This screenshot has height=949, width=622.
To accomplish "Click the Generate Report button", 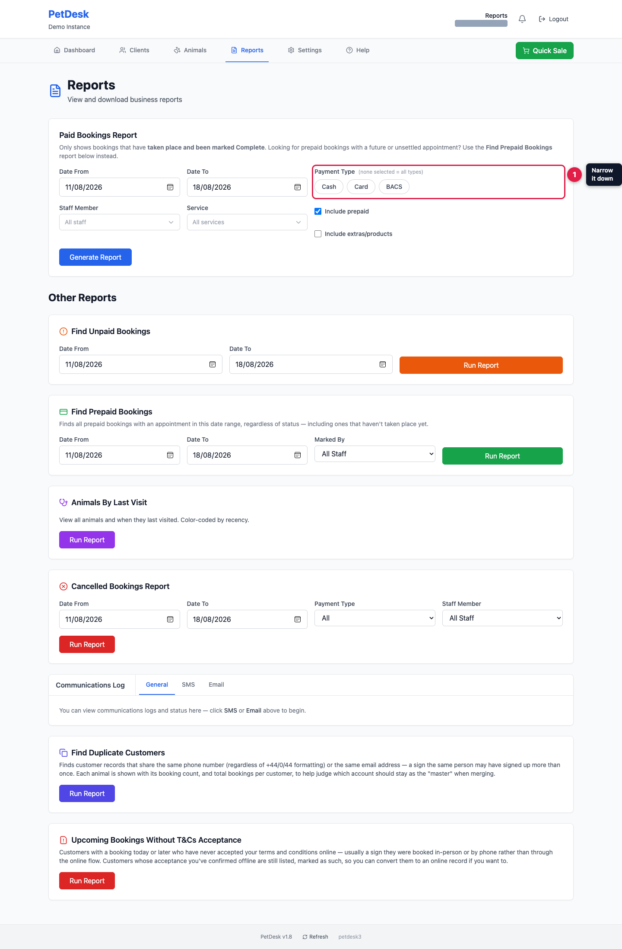I will tap(95, 257).
